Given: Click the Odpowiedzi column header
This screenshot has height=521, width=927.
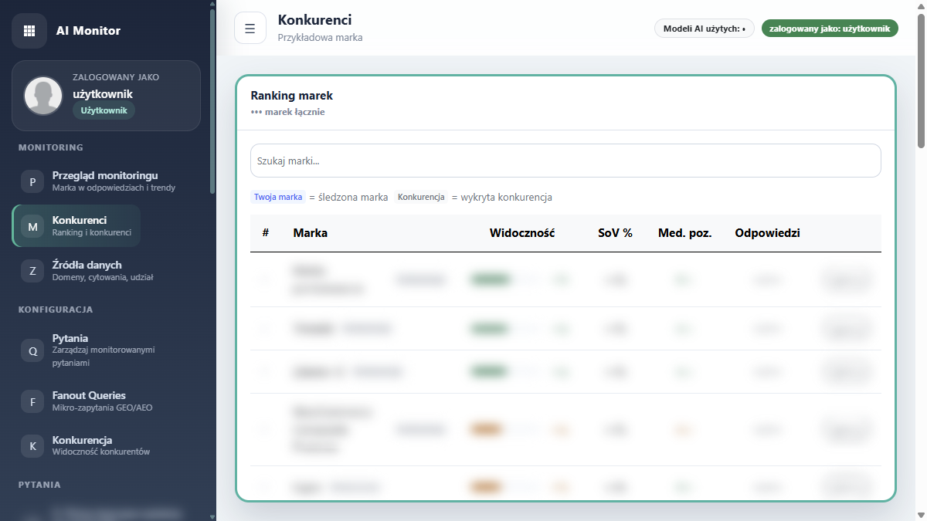Looking at the screenshot, I should point(767,233).
